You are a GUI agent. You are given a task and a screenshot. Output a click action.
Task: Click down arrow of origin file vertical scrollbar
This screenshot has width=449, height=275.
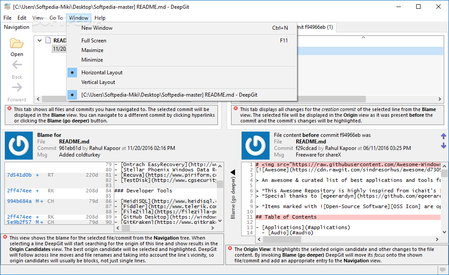(445, 232)
